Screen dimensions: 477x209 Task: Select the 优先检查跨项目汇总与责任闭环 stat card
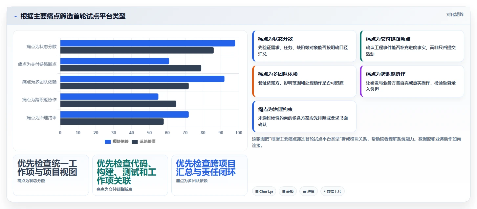pyautogui.click(x=209, y=175)
